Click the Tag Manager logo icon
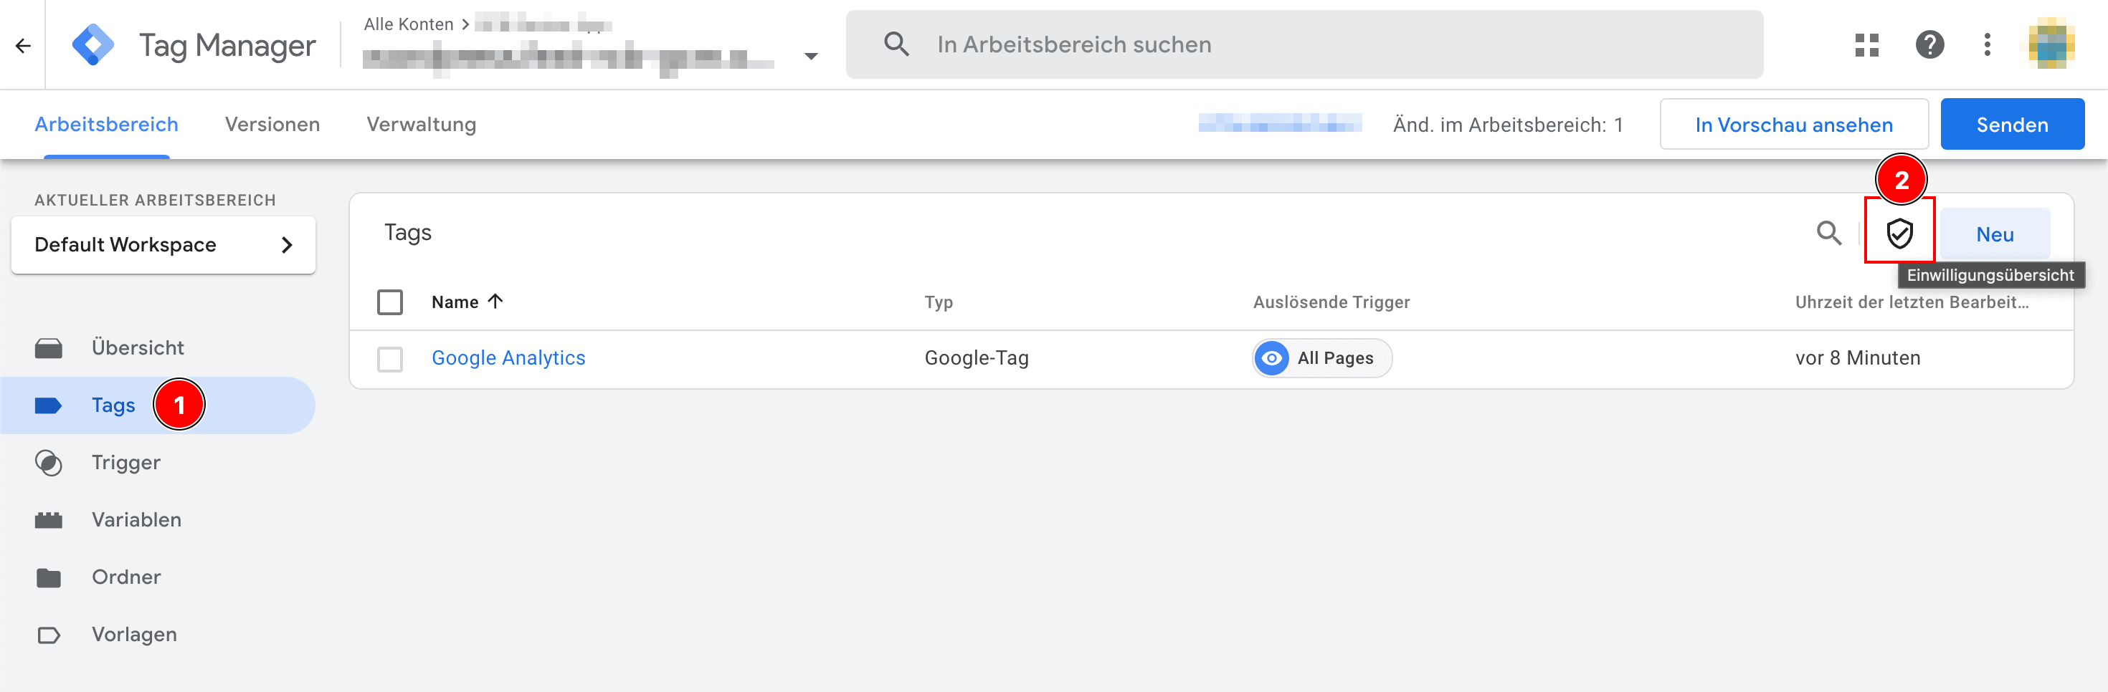This screenshot has width=2108, height=692. pyautogui.click(x=92, y=45)
